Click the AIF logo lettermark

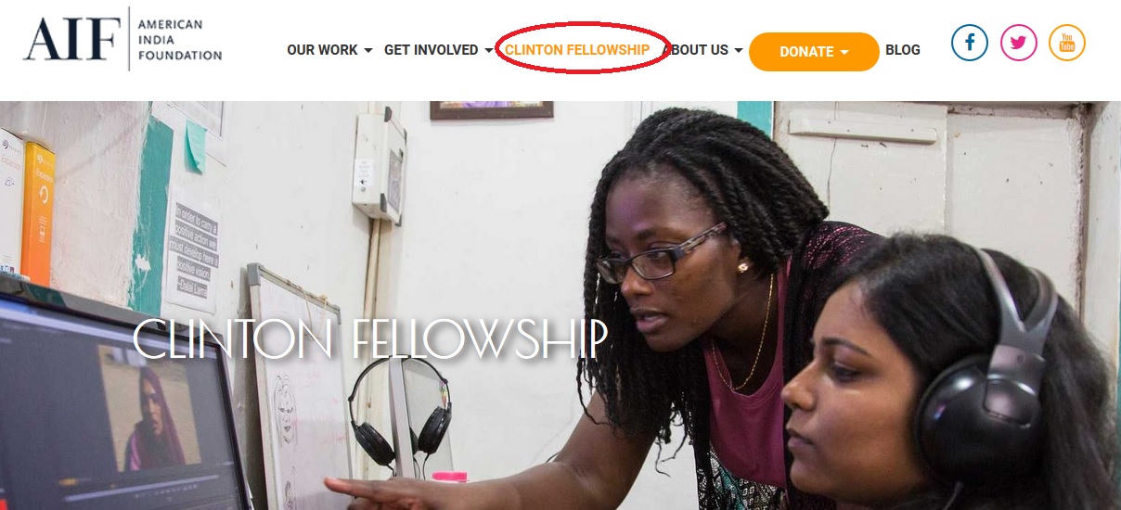pos(72,40)
